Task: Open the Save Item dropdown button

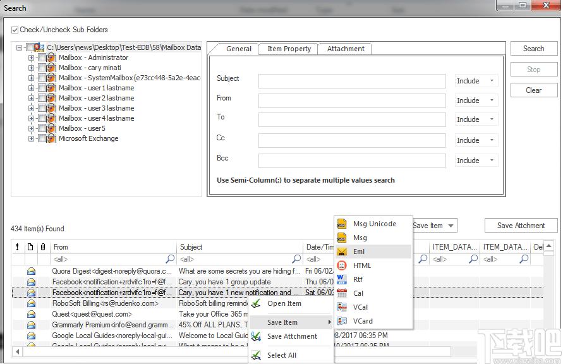Action: [x=435, y=226]
